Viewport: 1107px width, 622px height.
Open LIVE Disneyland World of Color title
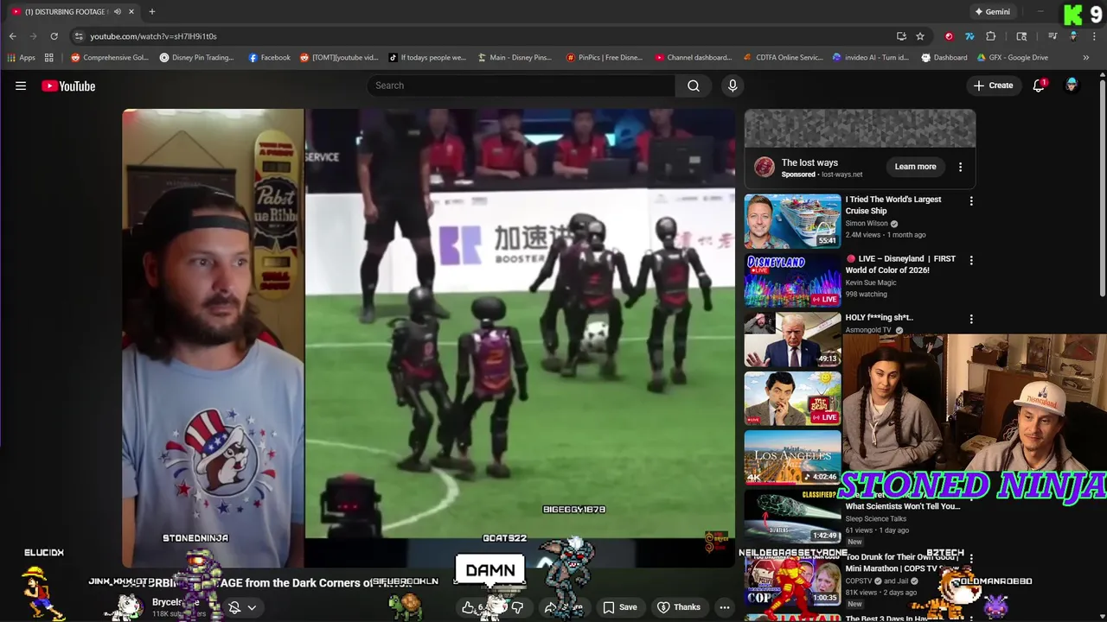click(900, 264)
